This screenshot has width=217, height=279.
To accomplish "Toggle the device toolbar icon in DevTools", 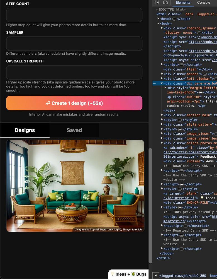I will pos(165,3).
